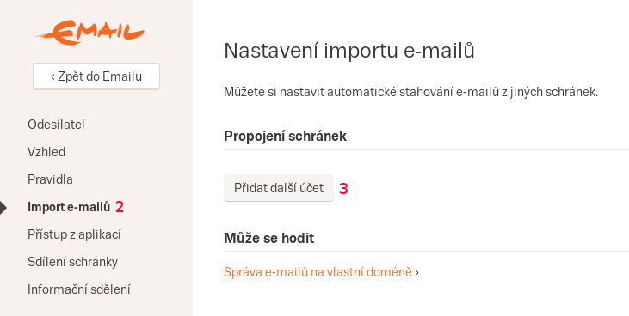The image size is (629, 316).
Task: Click the Může se hodit section heading
Action: click(268, 239)
